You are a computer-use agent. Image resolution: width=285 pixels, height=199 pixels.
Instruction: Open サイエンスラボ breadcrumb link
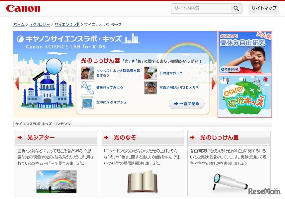click(x=67, y=24)
